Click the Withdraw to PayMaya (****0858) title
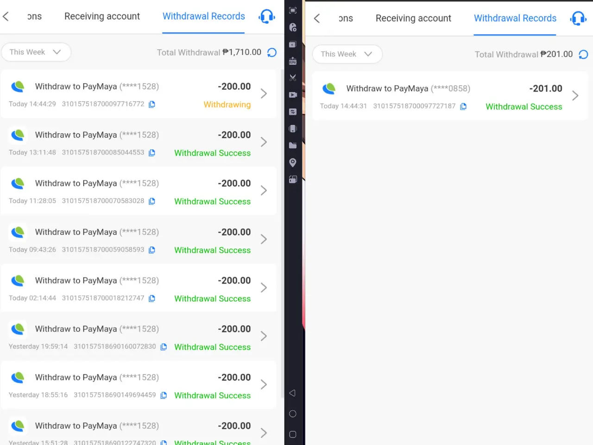593x445 pixels. (408, 88)
